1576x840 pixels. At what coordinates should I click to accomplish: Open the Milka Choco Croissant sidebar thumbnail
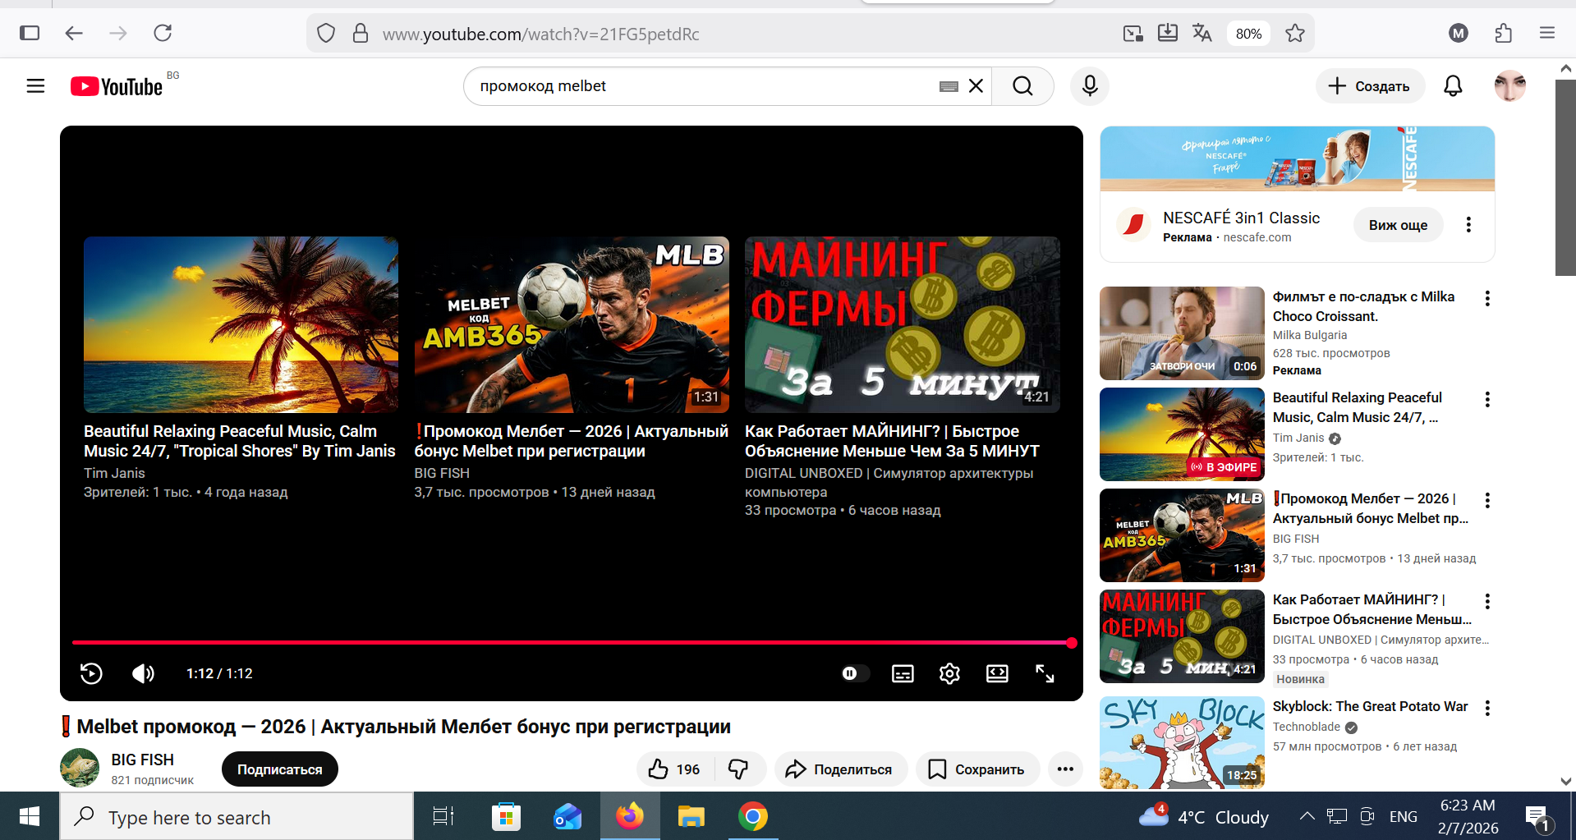1182,333
